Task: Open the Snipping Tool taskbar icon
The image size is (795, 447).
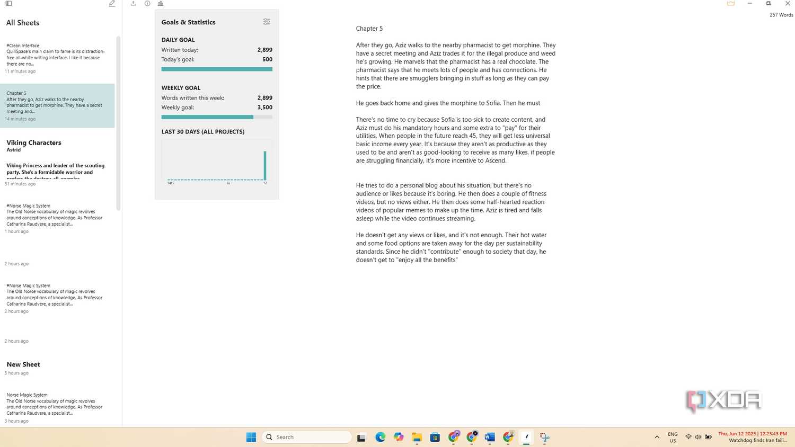Action: click(544, 437)
